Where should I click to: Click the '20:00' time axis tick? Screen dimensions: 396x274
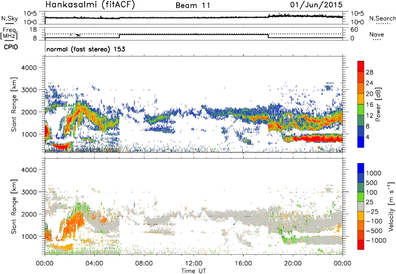click(x=293, y=264)
